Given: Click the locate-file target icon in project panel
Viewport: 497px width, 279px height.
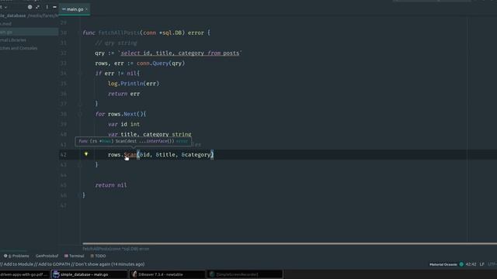Looking at the screenshot, I should click(x=30, y=7).
